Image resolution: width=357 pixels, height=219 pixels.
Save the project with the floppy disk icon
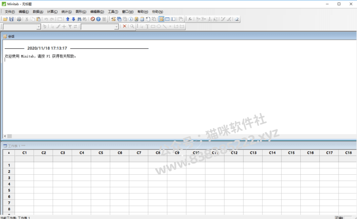[11, 19]
